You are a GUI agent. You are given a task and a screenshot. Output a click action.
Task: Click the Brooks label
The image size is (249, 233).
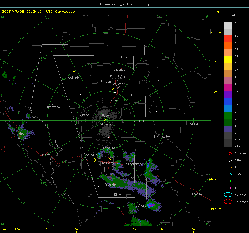pos(197,194)
